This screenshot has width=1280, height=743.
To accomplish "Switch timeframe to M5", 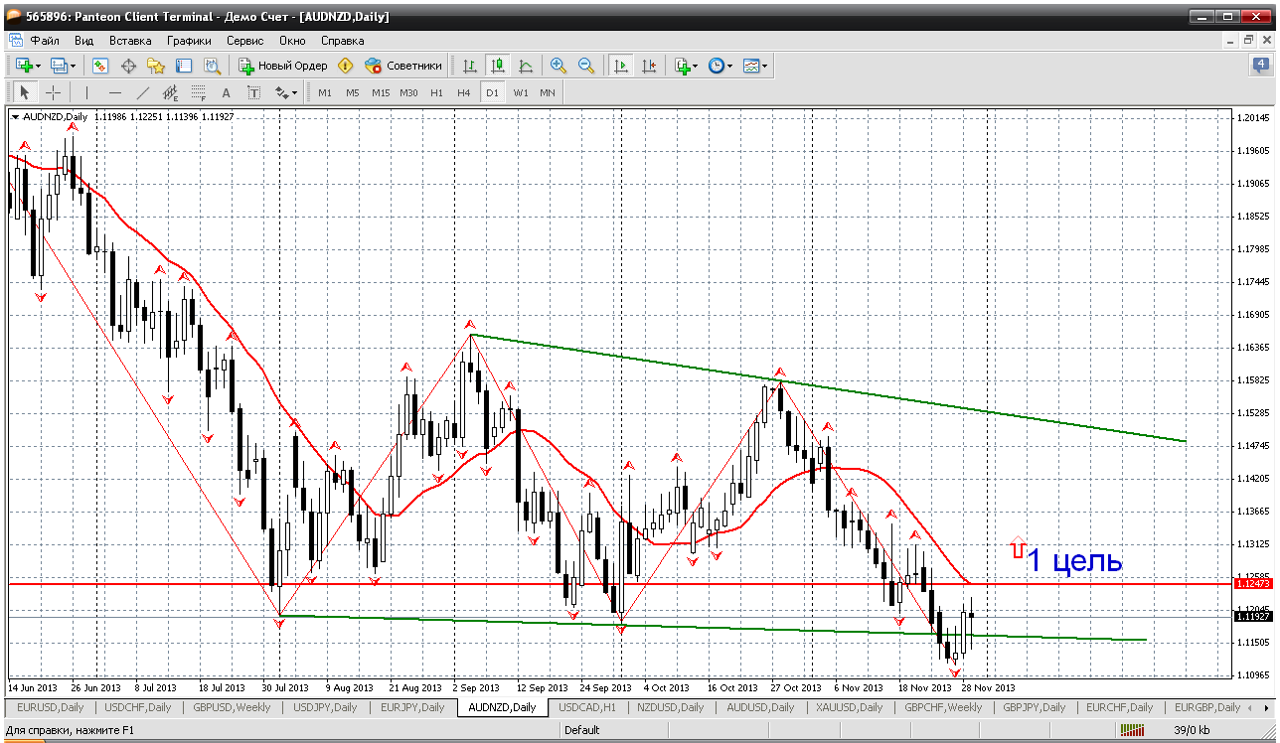I will click(x=353, y=92).
